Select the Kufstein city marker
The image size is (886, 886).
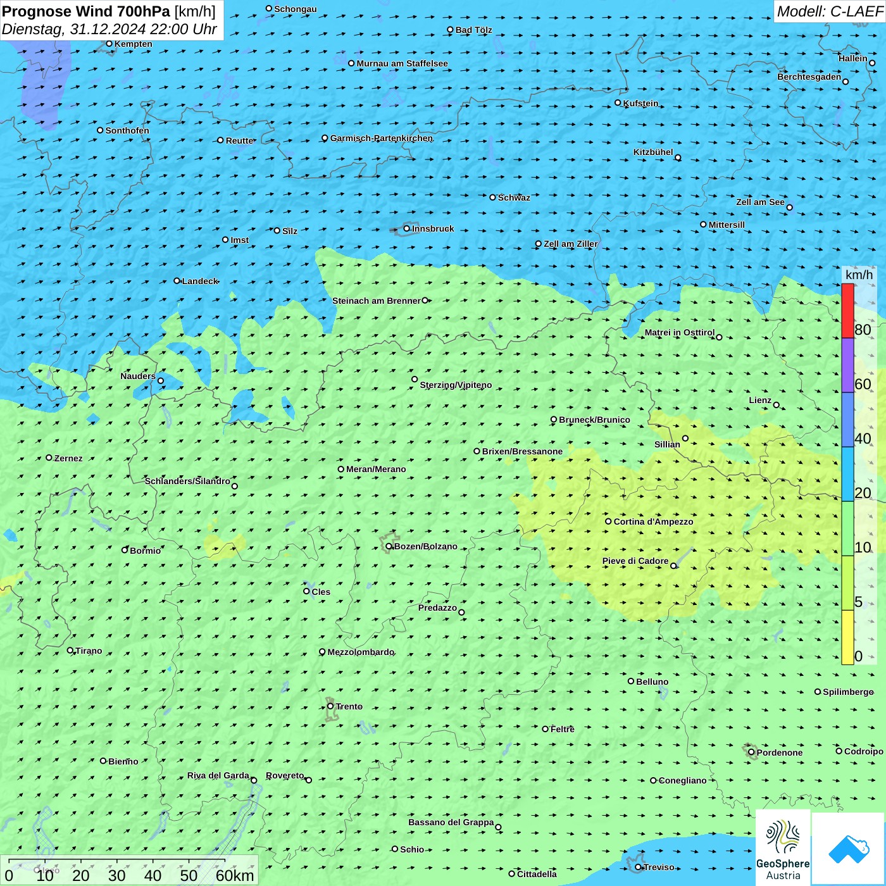point(618,103)
